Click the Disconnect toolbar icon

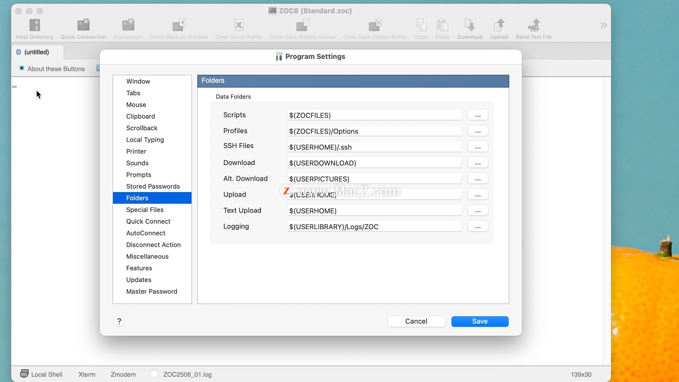click(x=128, y=25)
